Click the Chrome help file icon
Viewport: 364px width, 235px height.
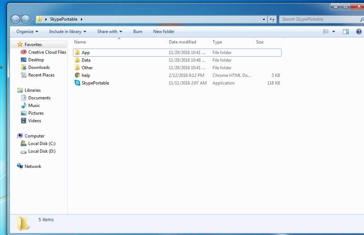pyautogui.click(x=77, y=75)
